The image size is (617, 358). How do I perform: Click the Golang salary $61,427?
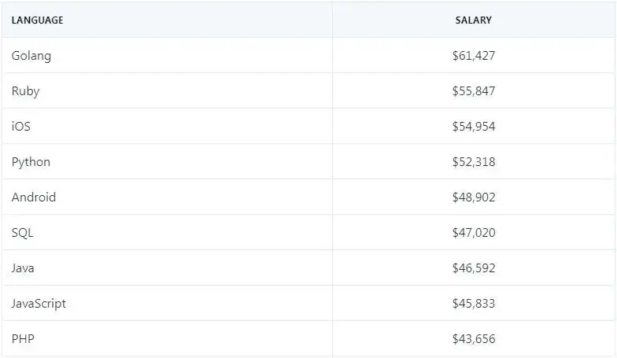tap(473, 56)
